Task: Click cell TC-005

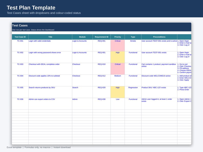Action: 20,92
